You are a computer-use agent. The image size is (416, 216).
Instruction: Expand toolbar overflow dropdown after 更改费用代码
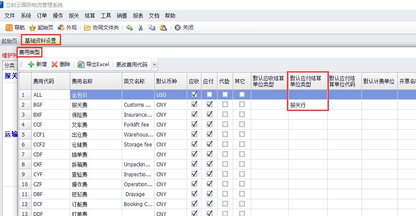(154, 65)
